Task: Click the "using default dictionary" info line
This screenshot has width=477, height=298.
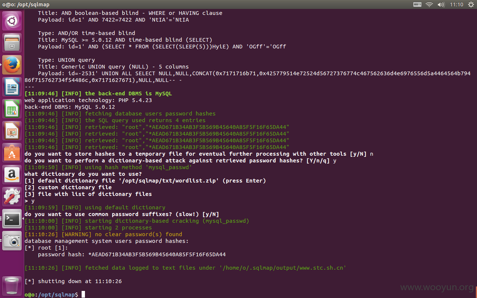Action: pyautogui.click(x=95, y=207)
